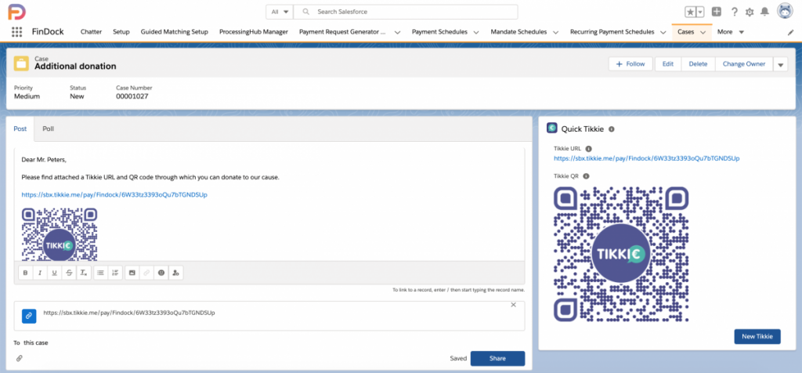
Task: Open the Chatter tab
Action: pos(91,31)
